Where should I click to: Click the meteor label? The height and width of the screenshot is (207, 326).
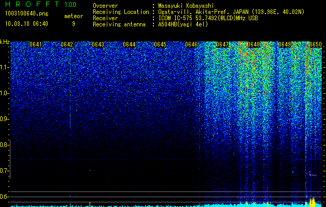74,16
